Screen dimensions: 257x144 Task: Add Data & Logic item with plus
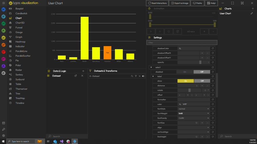(83, 71)
